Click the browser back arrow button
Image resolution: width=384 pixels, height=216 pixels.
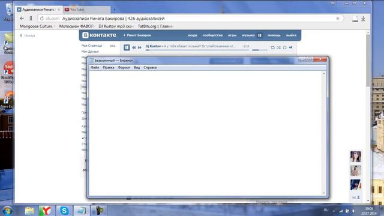coord(22,19)
